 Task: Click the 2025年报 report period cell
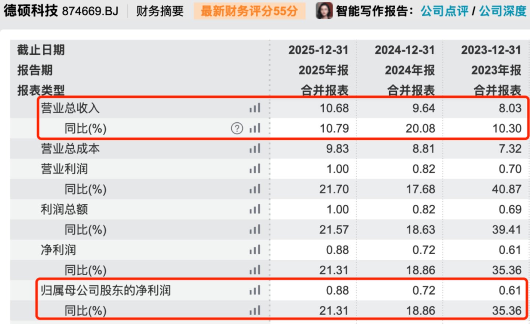[323, 70]
